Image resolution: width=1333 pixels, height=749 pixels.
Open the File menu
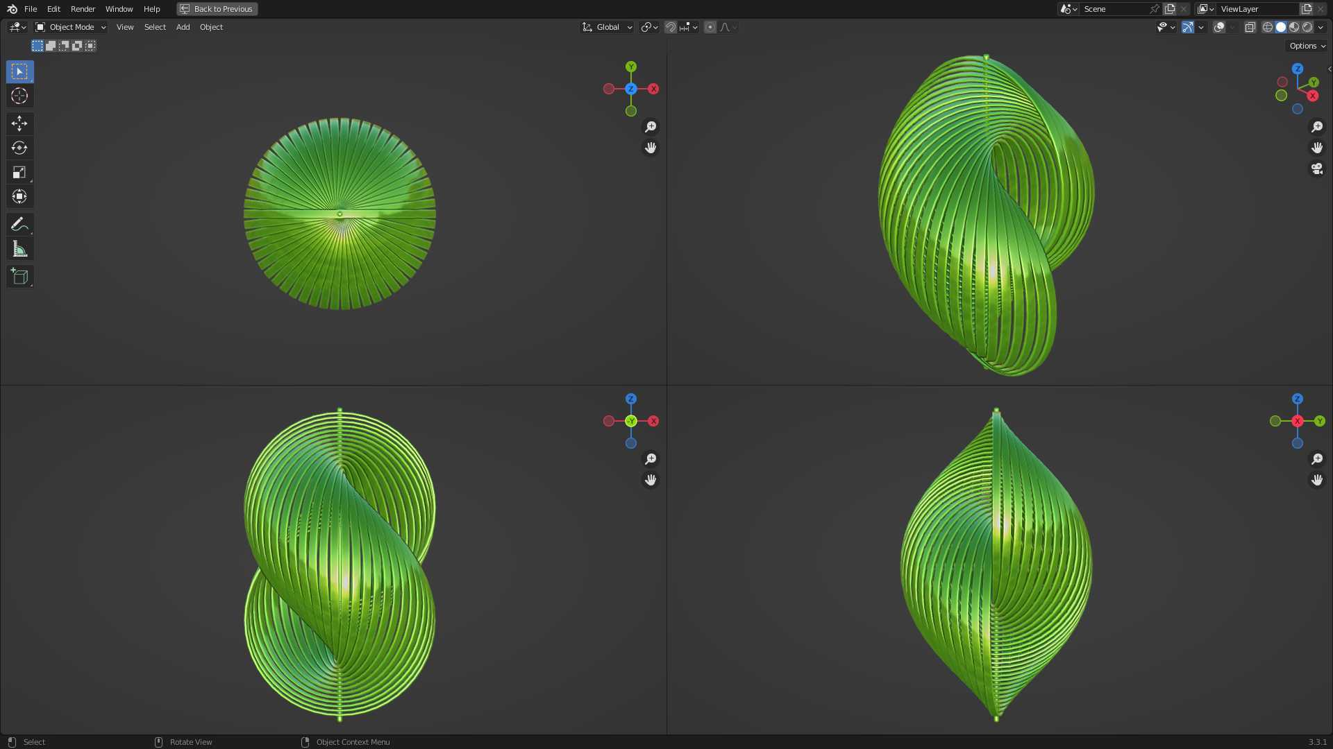[x=31, y=9]
